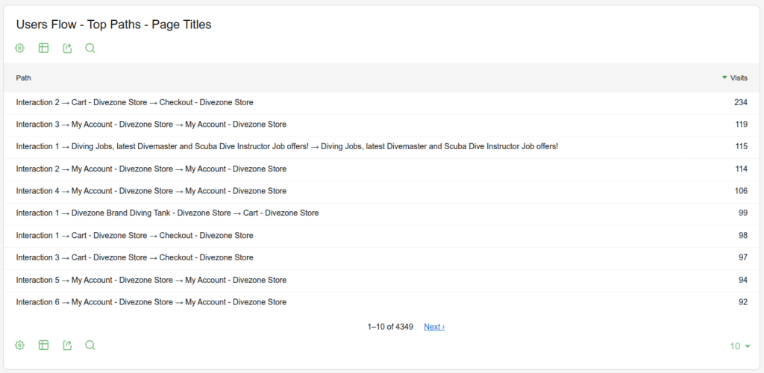Select the Interaction 4 My Account row

click(382, 191)
